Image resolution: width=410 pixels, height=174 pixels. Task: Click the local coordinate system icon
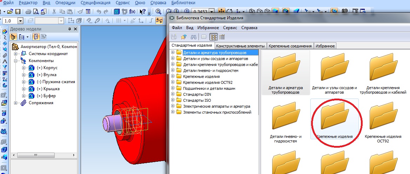[x=141, y=21]
